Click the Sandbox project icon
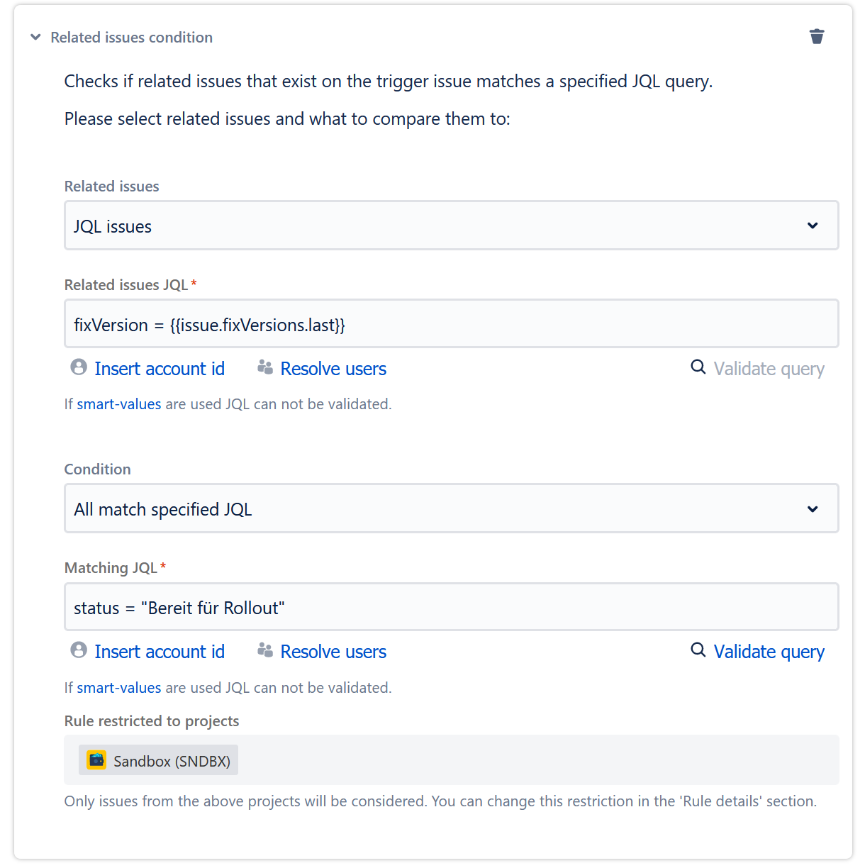 (x=96, y=760)
